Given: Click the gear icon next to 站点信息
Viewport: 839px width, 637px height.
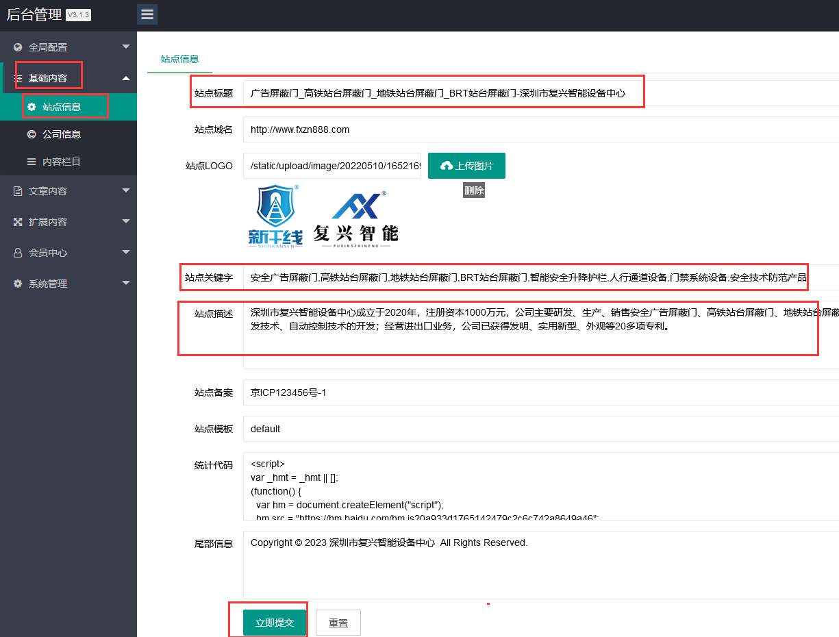Looking at the screenshot, I should [32, 107].
